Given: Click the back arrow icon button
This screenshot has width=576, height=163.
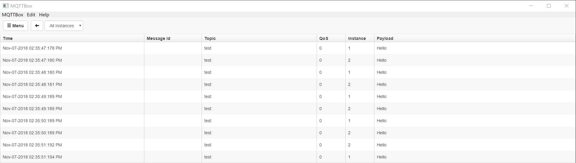Looking at the screenshot, I should coord(37,26).
